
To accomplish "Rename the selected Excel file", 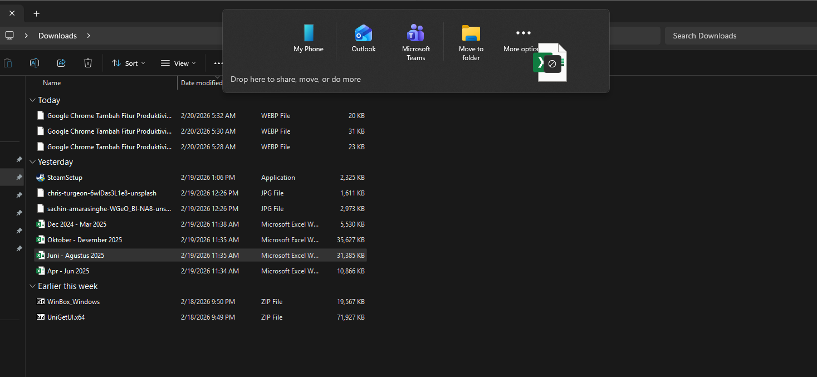I will tap(35, 63).
